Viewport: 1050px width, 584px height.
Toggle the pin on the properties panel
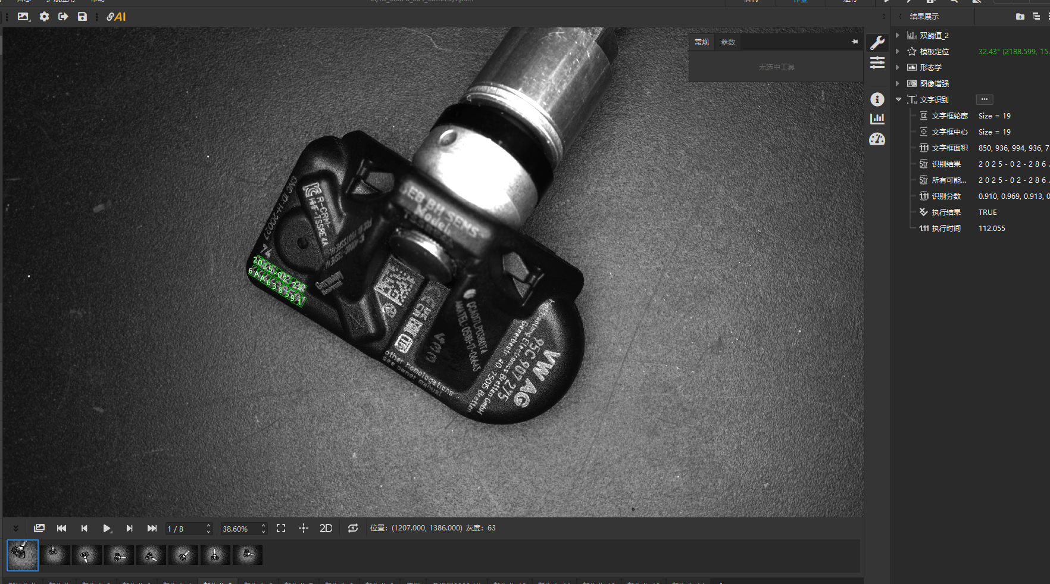pos(855,42)
